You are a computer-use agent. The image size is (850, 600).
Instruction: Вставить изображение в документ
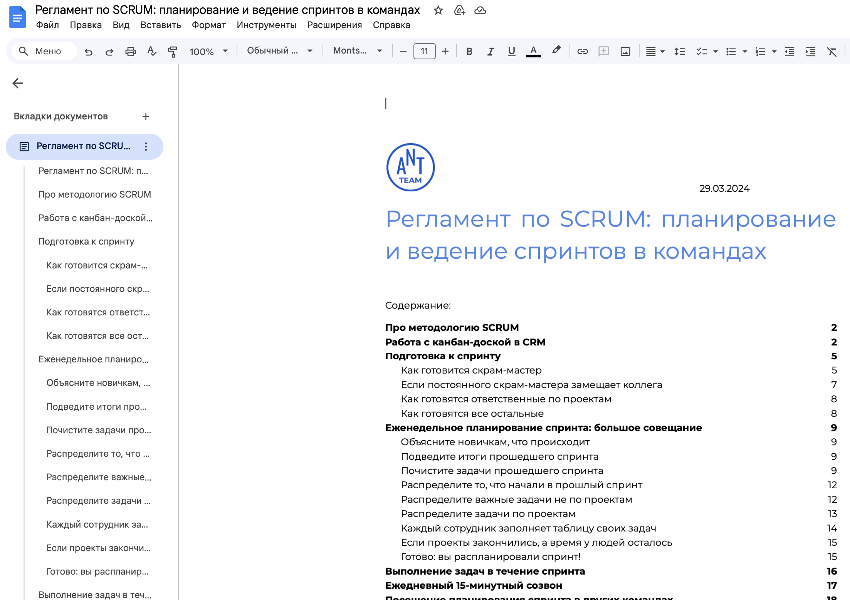tap(625, 51)
